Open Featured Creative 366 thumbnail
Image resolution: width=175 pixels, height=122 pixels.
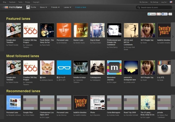30,30
